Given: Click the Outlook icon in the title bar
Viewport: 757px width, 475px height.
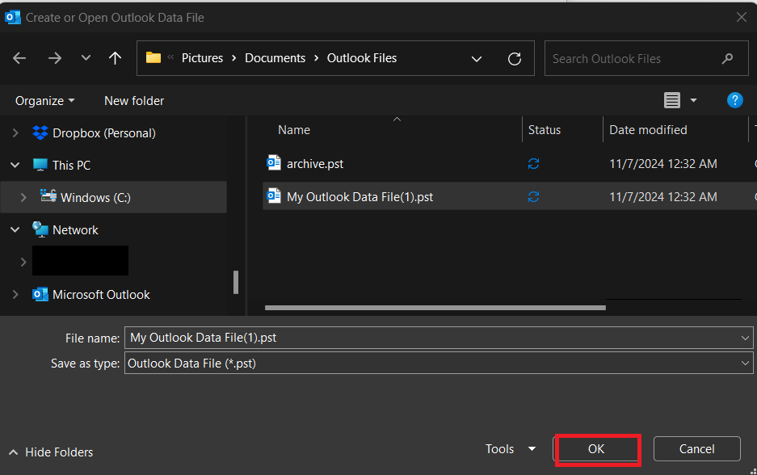Looking at the screenshot, I should pyautogui.click(x=13, y=18).
